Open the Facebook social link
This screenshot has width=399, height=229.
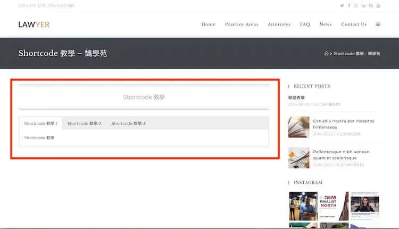(349, 6)
